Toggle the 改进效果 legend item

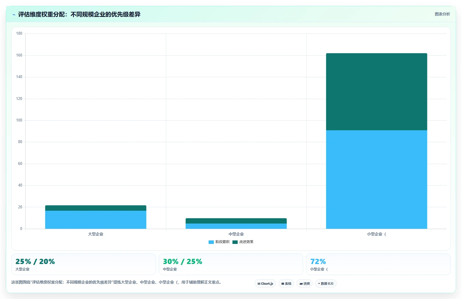(x=243, y=242)
